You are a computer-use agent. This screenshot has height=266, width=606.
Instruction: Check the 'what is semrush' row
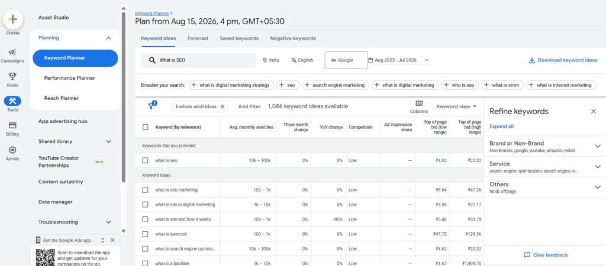(x=146, y=233)
